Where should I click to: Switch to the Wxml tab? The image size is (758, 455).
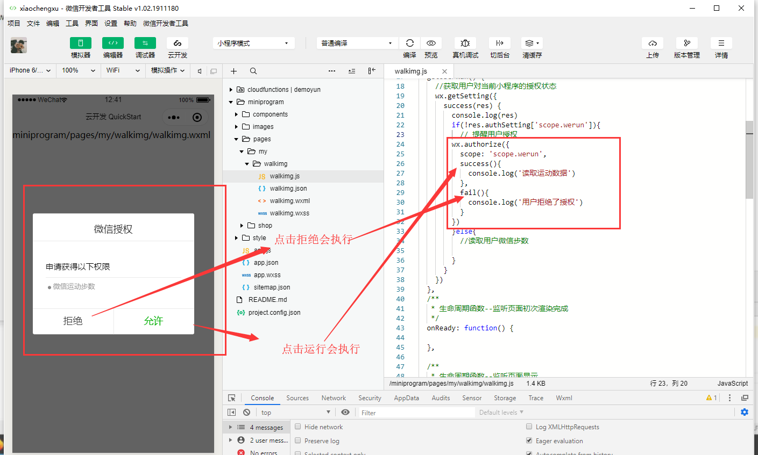564,398
